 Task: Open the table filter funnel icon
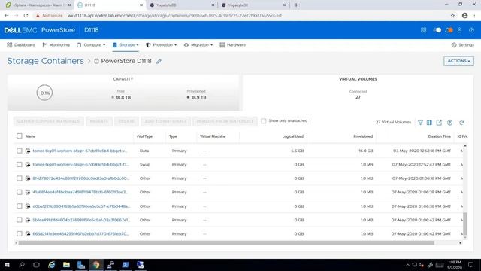tap(420, 123)
